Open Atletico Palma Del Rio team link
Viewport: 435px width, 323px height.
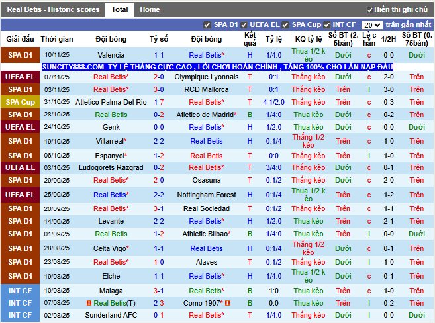[x=111, y=102]
